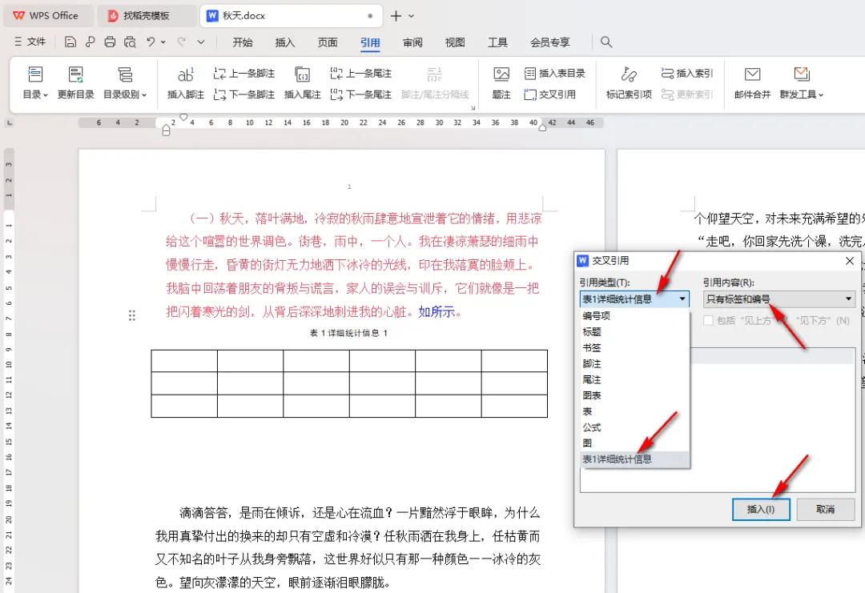Click 插入索引 in the ribbon

click(687, 74)
